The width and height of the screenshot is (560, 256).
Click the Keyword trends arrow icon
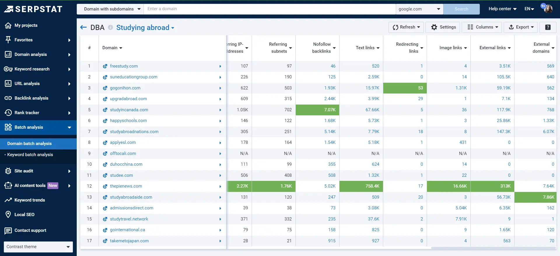[8, 200]
